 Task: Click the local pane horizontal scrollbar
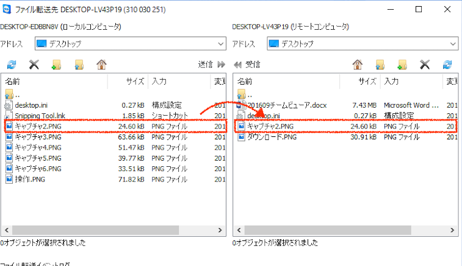coord(115,230)
